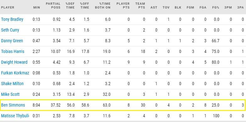Open Matisse Thybulle player link
Screen dimensions: 246x122
coord(15,116)
